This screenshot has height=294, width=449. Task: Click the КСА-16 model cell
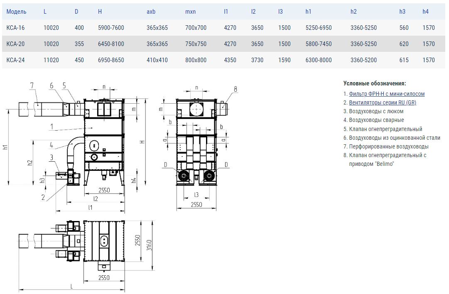coord(15,28)
